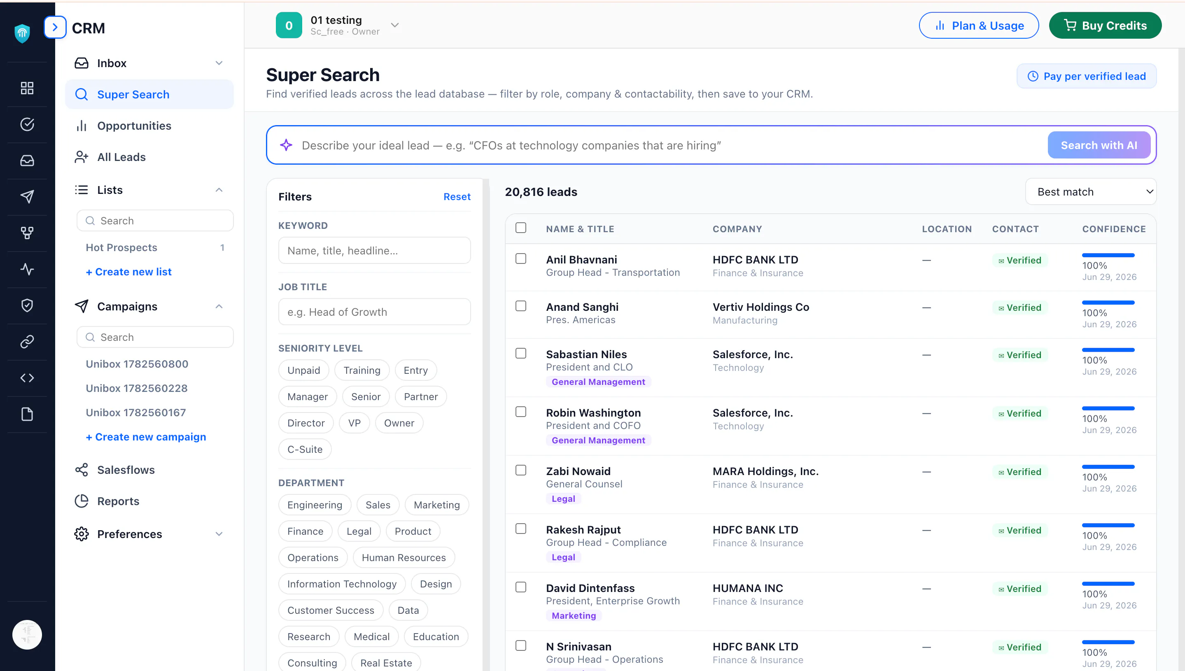Open All Leads from the sidebar
This screenshot has width=1185, height=671.
[x=121, y=157]
